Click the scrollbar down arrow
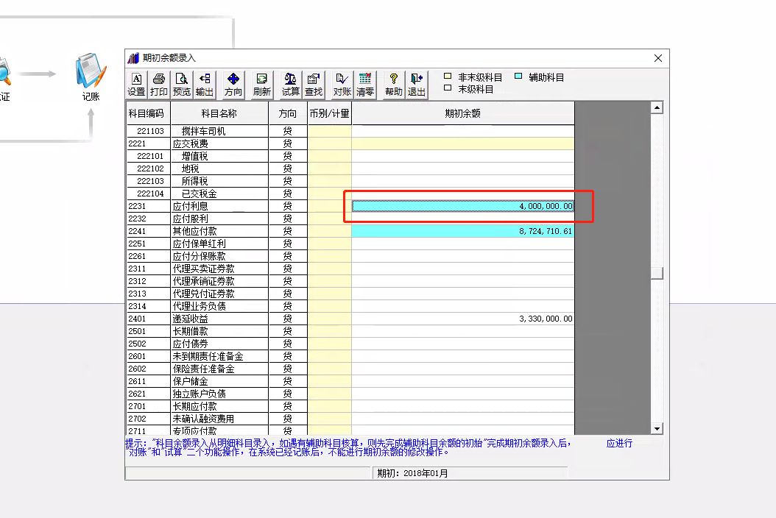 point(657,429)
